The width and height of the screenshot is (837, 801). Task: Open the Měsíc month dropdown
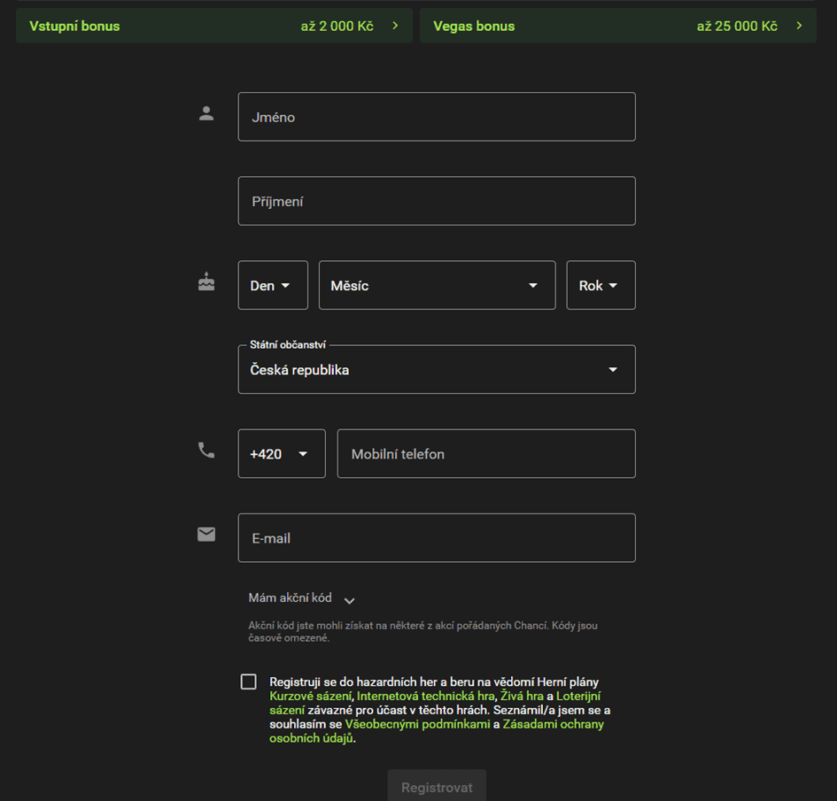click(438, 285)
